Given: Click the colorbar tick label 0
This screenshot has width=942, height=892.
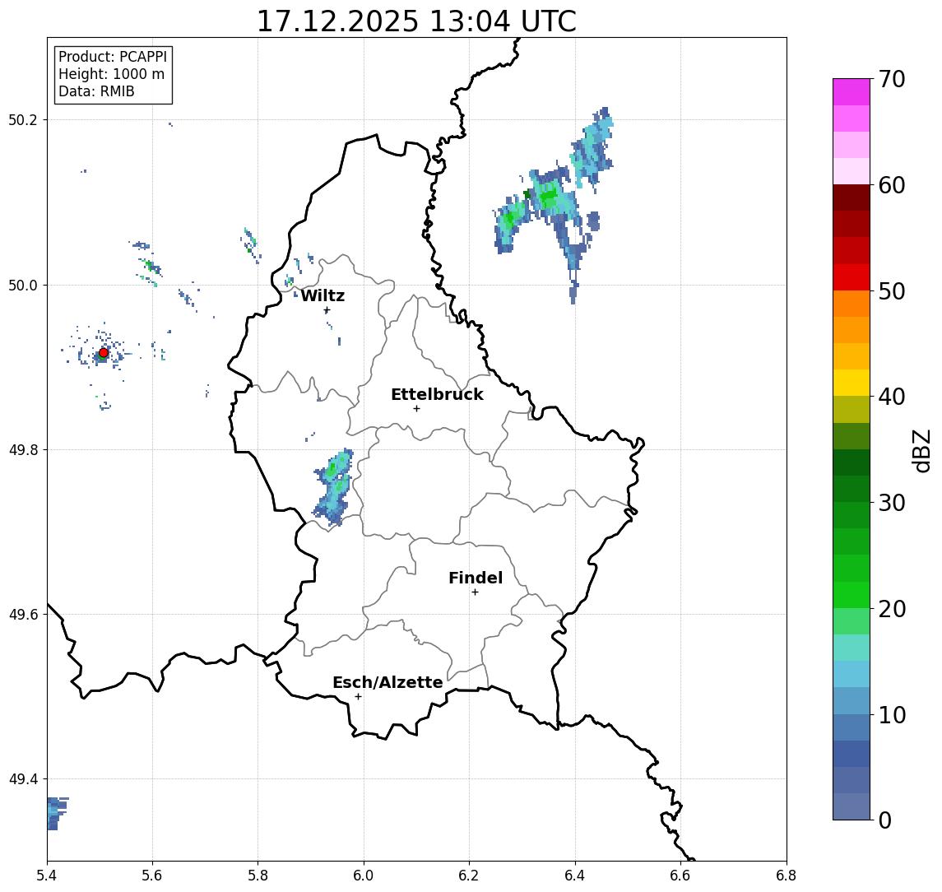Looking at the screenshot, I should point(885,820).
